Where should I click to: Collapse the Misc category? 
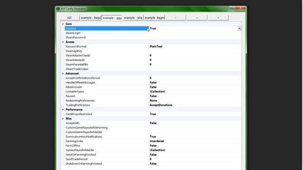(x=63, y=119)
